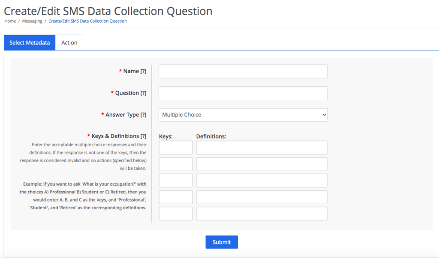The width and height of the screenshot is (439, 258).
Task: Click the first Keys input box
Action: [175, 147]
